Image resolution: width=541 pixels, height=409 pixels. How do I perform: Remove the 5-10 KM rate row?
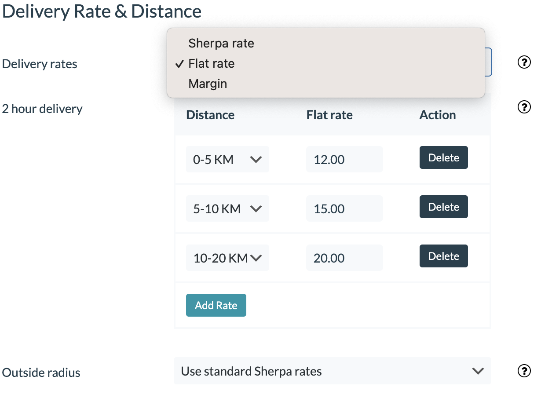click(x=443, y=207)
